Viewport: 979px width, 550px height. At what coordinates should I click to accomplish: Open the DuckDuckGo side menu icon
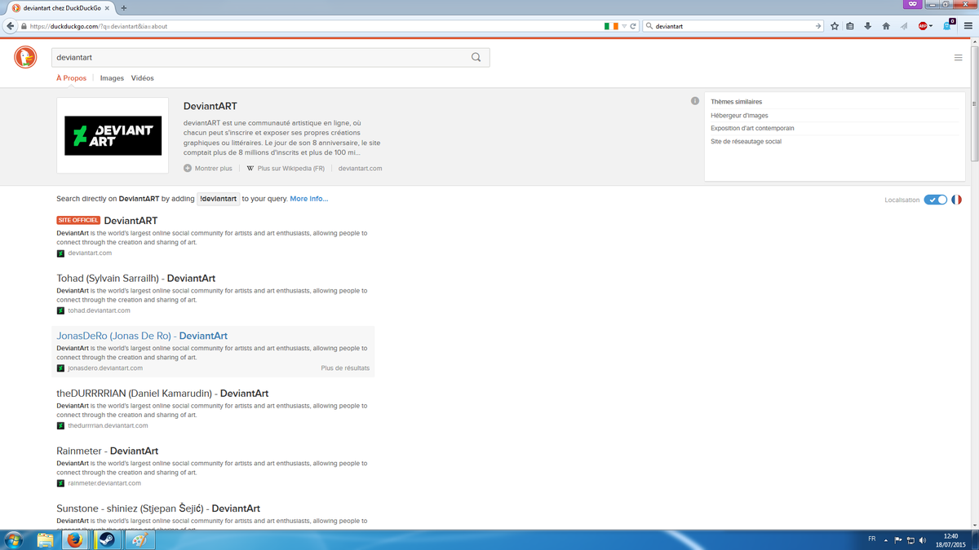pyautogui.click(x=958, y=58)
